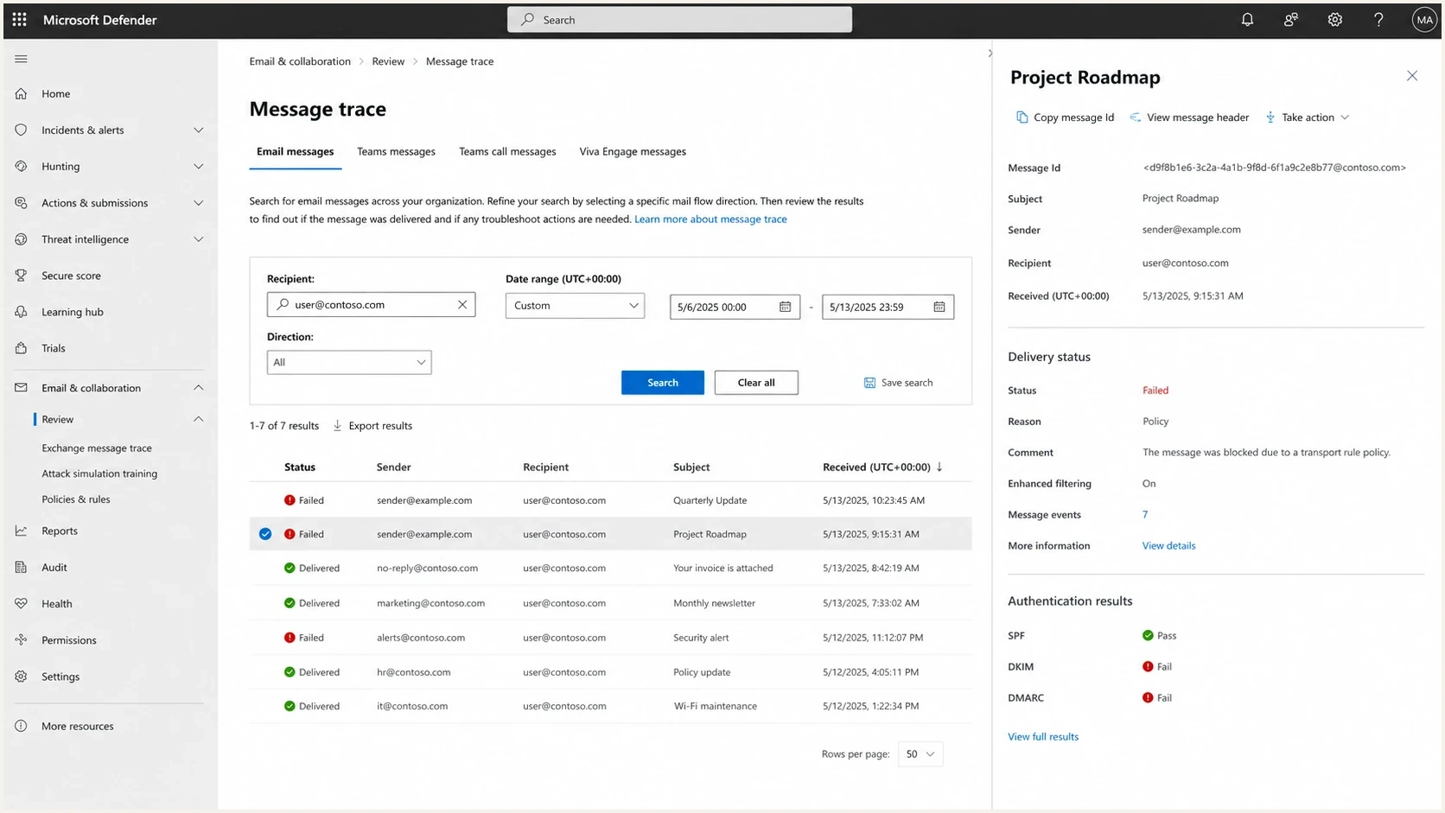Click the Recipient input field

coord(371,304)
